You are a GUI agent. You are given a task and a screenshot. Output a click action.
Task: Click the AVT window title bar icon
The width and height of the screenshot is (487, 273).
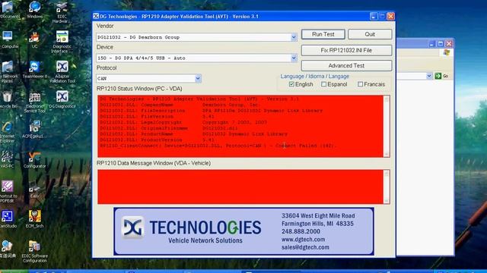96,17
